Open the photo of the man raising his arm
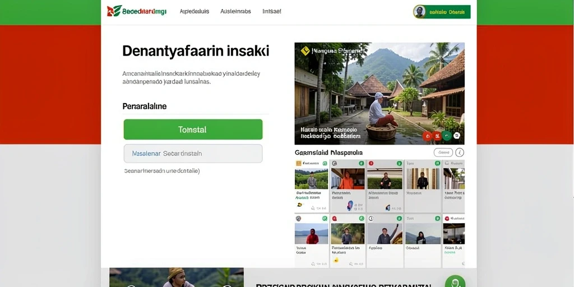The height and width of the screenshot is (287, 574). click(x=385, y=234)
